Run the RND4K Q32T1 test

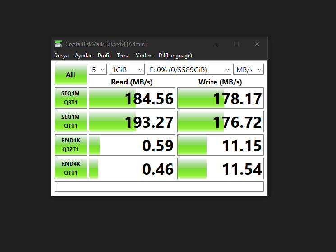click(x=71, y=145)
